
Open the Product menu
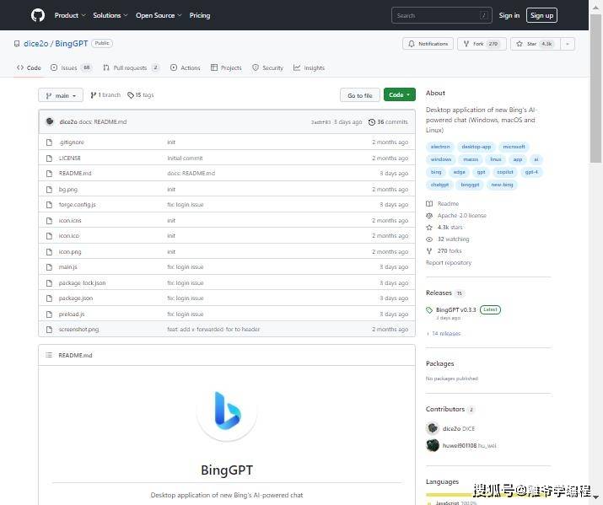[70, 15]
